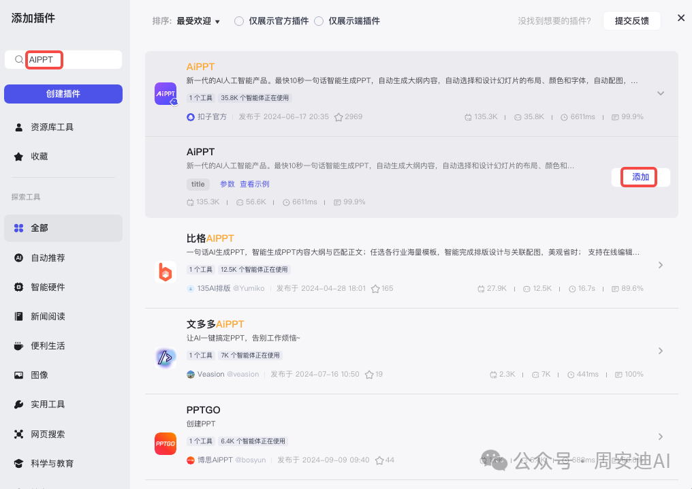Click the 博思AIPPT publisher avatar
This screenshot has width=692, height=489.
tap(191, 460)
